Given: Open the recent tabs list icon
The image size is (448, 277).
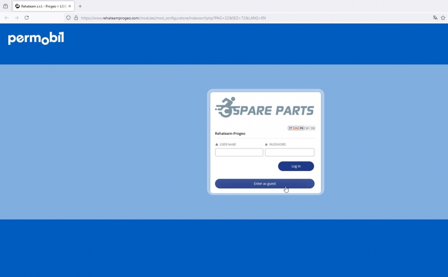Looking at the screenshot, I should [x=5, y=6].
